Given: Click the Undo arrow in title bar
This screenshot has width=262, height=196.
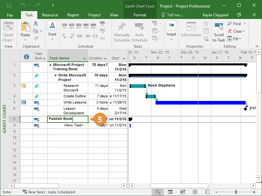Looking at the screenshot, I should point(23,6).
